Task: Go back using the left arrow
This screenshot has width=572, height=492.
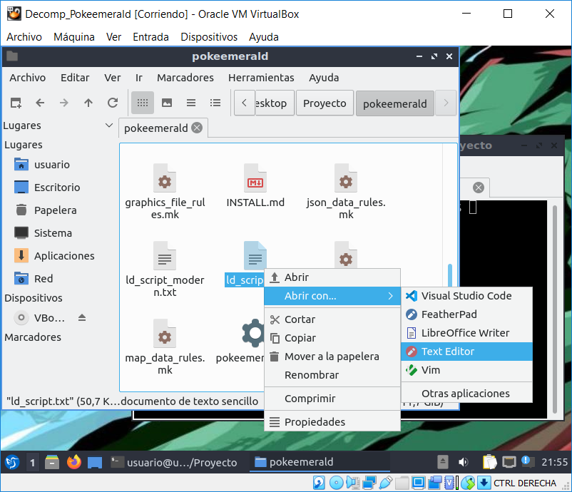Action: [x=40, y=103]
